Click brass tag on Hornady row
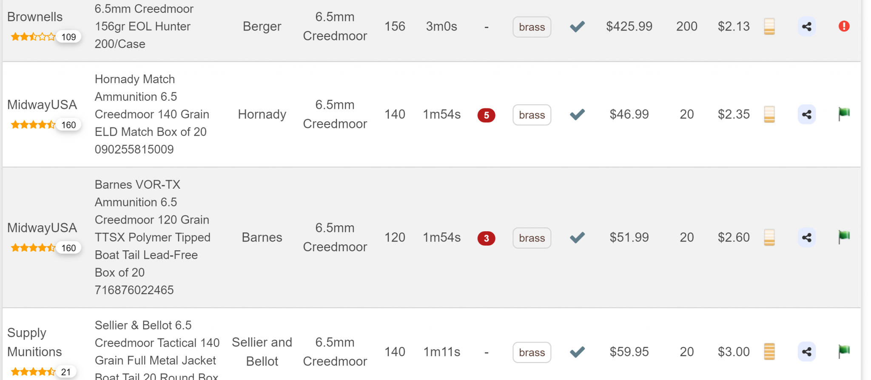Screen dimensions: 871x380 pos(532,115)
